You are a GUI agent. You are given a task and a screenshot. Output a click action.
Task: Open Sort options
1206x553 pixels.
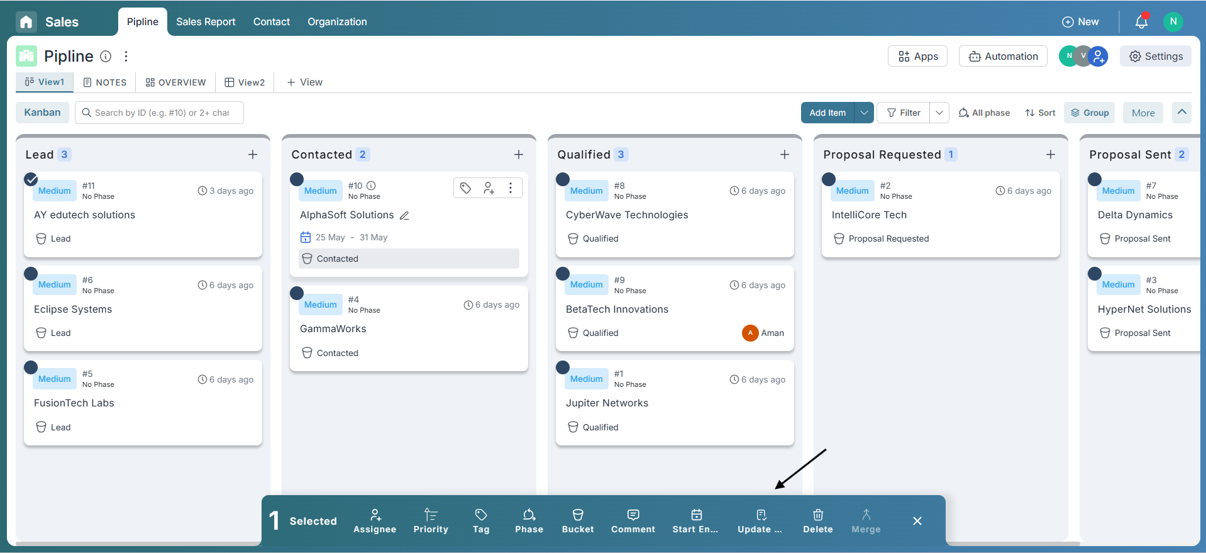[x=1041, y=113]
